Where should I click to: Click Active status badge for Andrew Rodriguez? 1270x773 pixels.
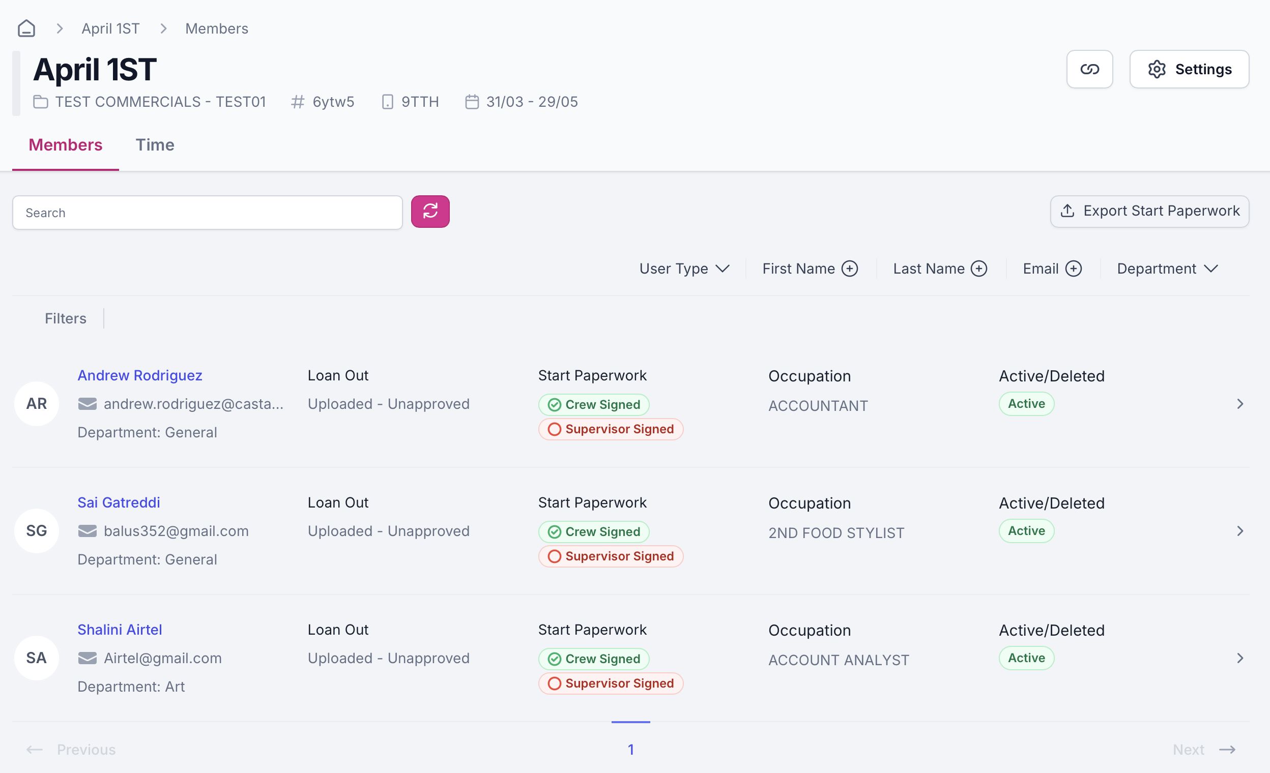1026,404
